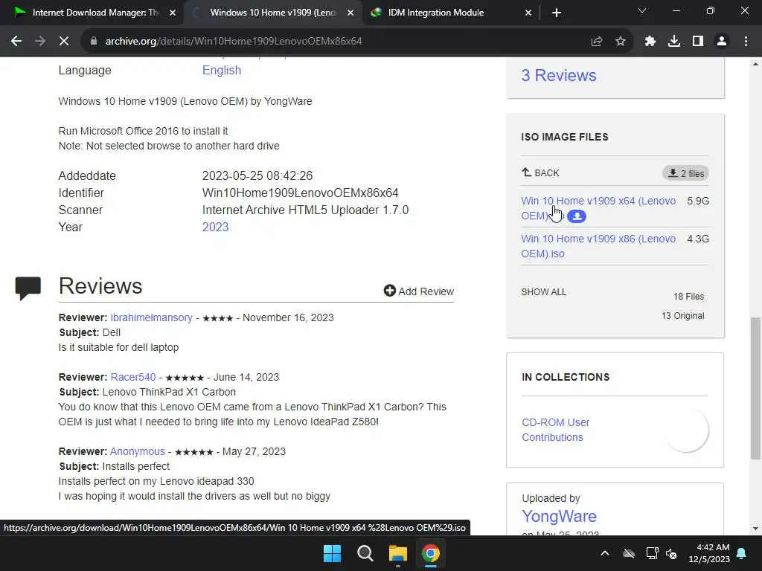Open reviewer Racer540 profile
Viewport: 762px width, 571px height.
[x=133, y=377]
